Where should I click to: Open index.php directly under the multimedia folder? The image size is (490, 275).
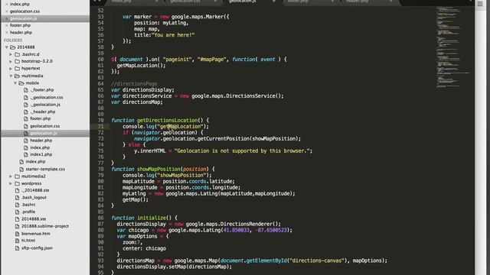click(x=35, y=161)
